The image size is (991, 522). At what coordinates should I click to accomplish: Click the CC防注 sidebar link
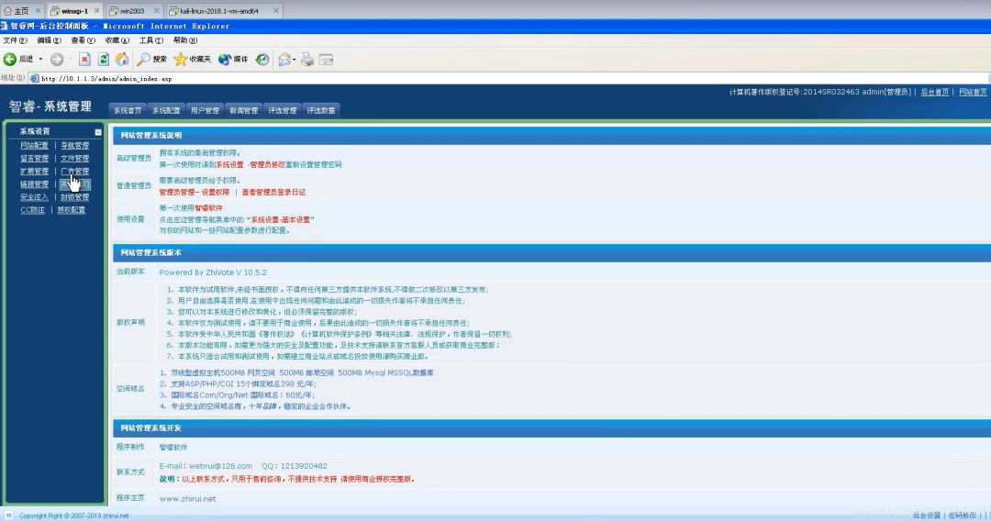click(x=32, y=210)
